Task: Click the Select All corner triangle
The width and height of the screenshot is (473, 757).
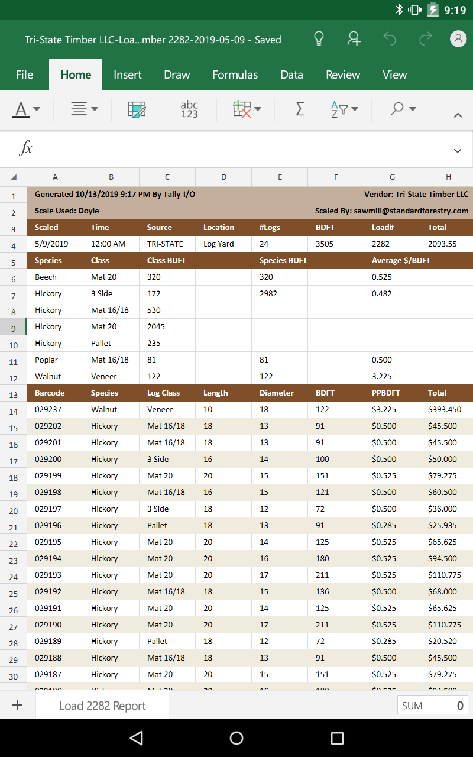Action: pyautogui.click(x=14, y=177)
